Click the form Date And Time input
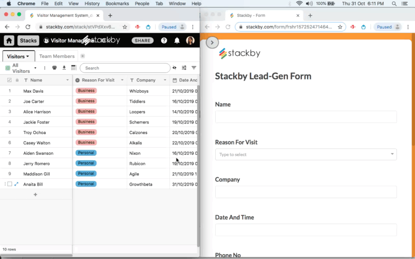Image resolution: width=415 pixels, height=259 pixels. pyautogui.click(x=306, y=230)
